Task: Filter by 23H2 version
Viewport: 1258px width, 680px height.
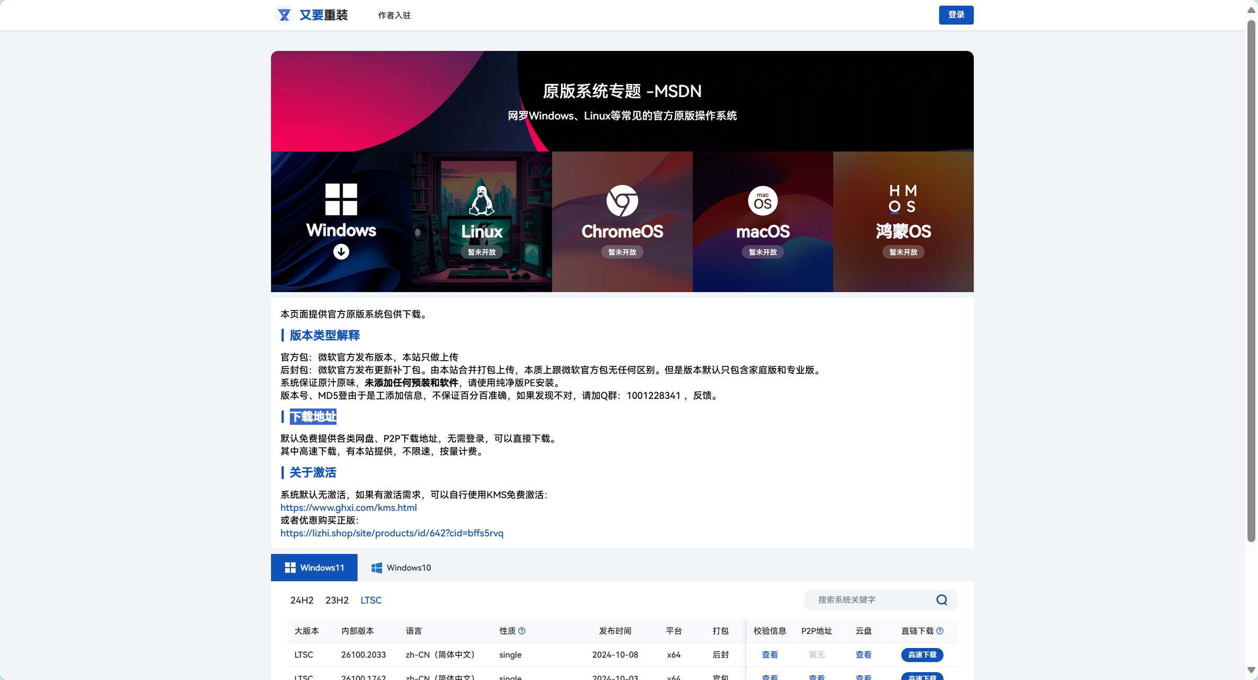Action: click(x=337, y=600)
